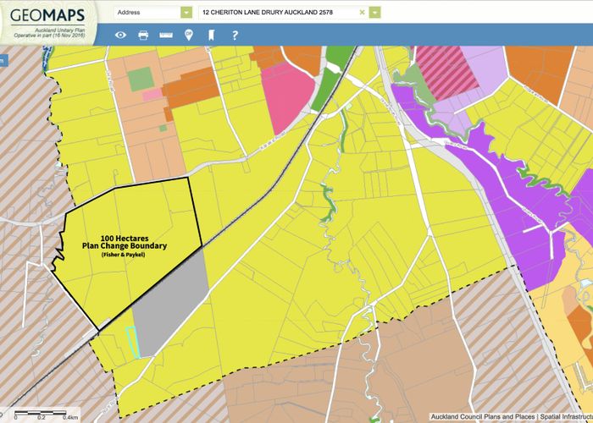The image size is (593, 423).
Task: Click the blue tab at left map edge
Action: [x=3, y=60]
